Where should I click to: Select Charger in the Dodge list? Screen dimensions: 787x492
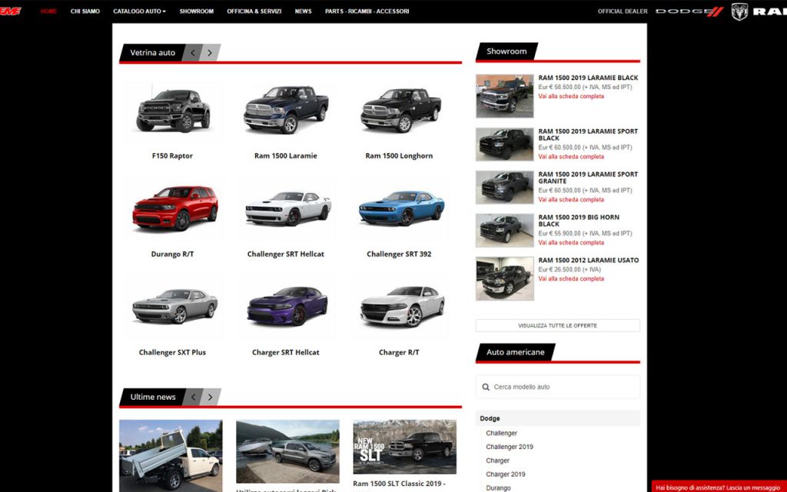497,460
